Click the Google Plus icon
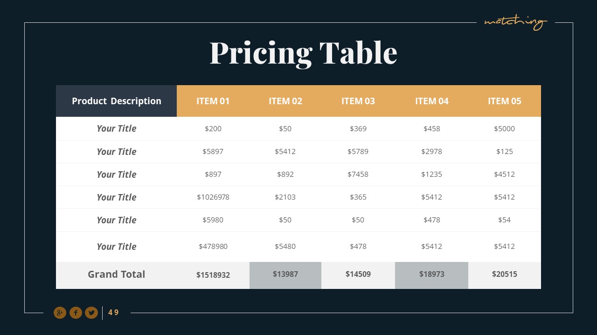This screenshot has width=597, height=335. coord(60,313)
